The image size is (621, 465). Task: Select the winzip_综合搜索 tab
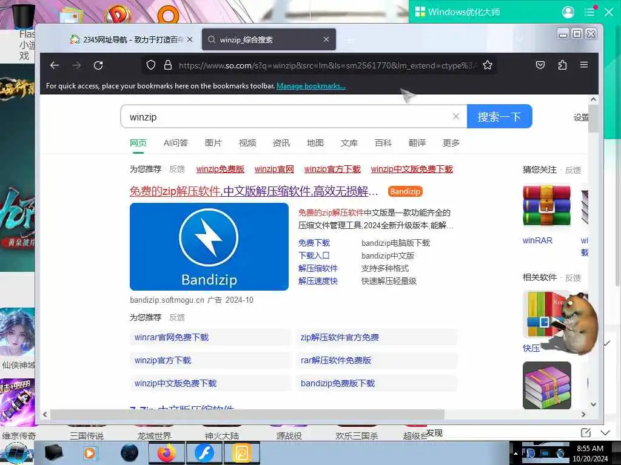[x=269, y=39]
